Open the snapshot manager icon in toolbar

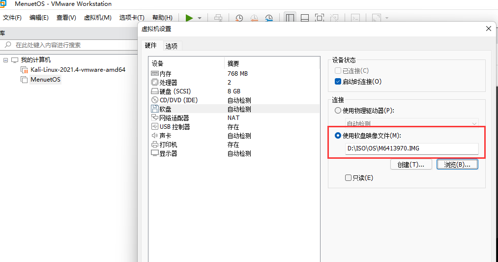click(x=269, y=18)
